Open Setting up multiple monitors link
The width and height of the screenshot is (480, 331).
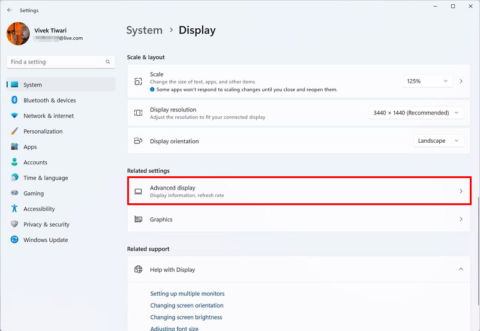[x=187, y=293]
